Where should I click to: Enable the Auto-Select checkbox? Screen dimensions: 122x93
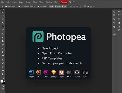[6, 6]
